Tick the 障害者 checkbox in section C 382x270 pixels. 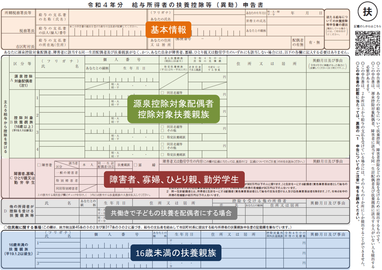(x=39, y=165)
